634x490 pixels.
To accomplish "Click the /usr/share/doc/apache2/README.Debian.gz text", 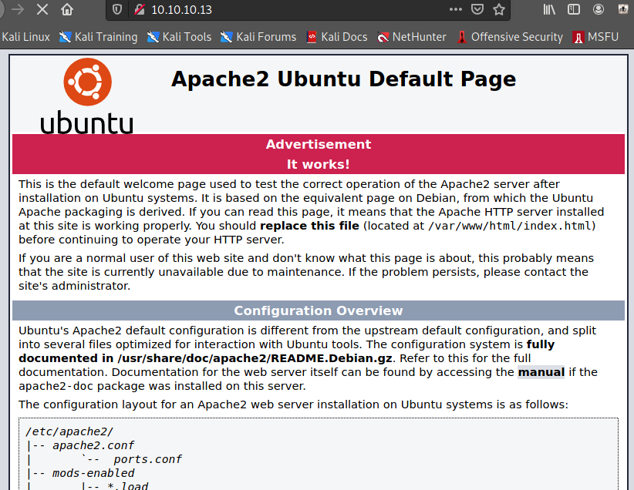I will [255, 358].
